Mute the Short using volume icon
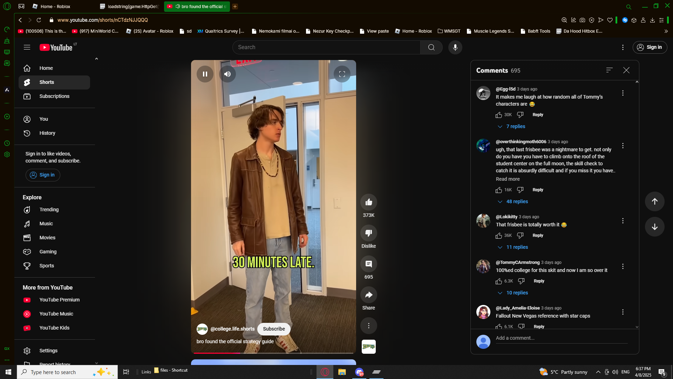The image size is (673, 379). 227,74
